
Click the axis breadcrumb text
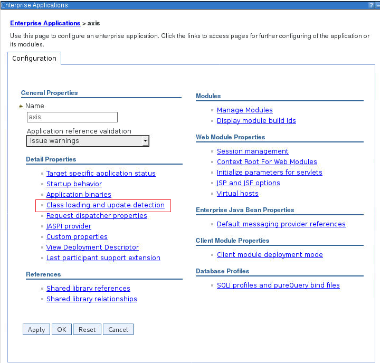[x=93, y=23]
